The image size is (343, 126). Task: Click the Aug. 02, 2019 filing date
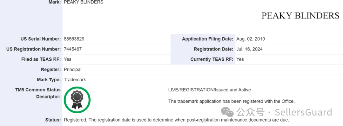pos(251,39)
